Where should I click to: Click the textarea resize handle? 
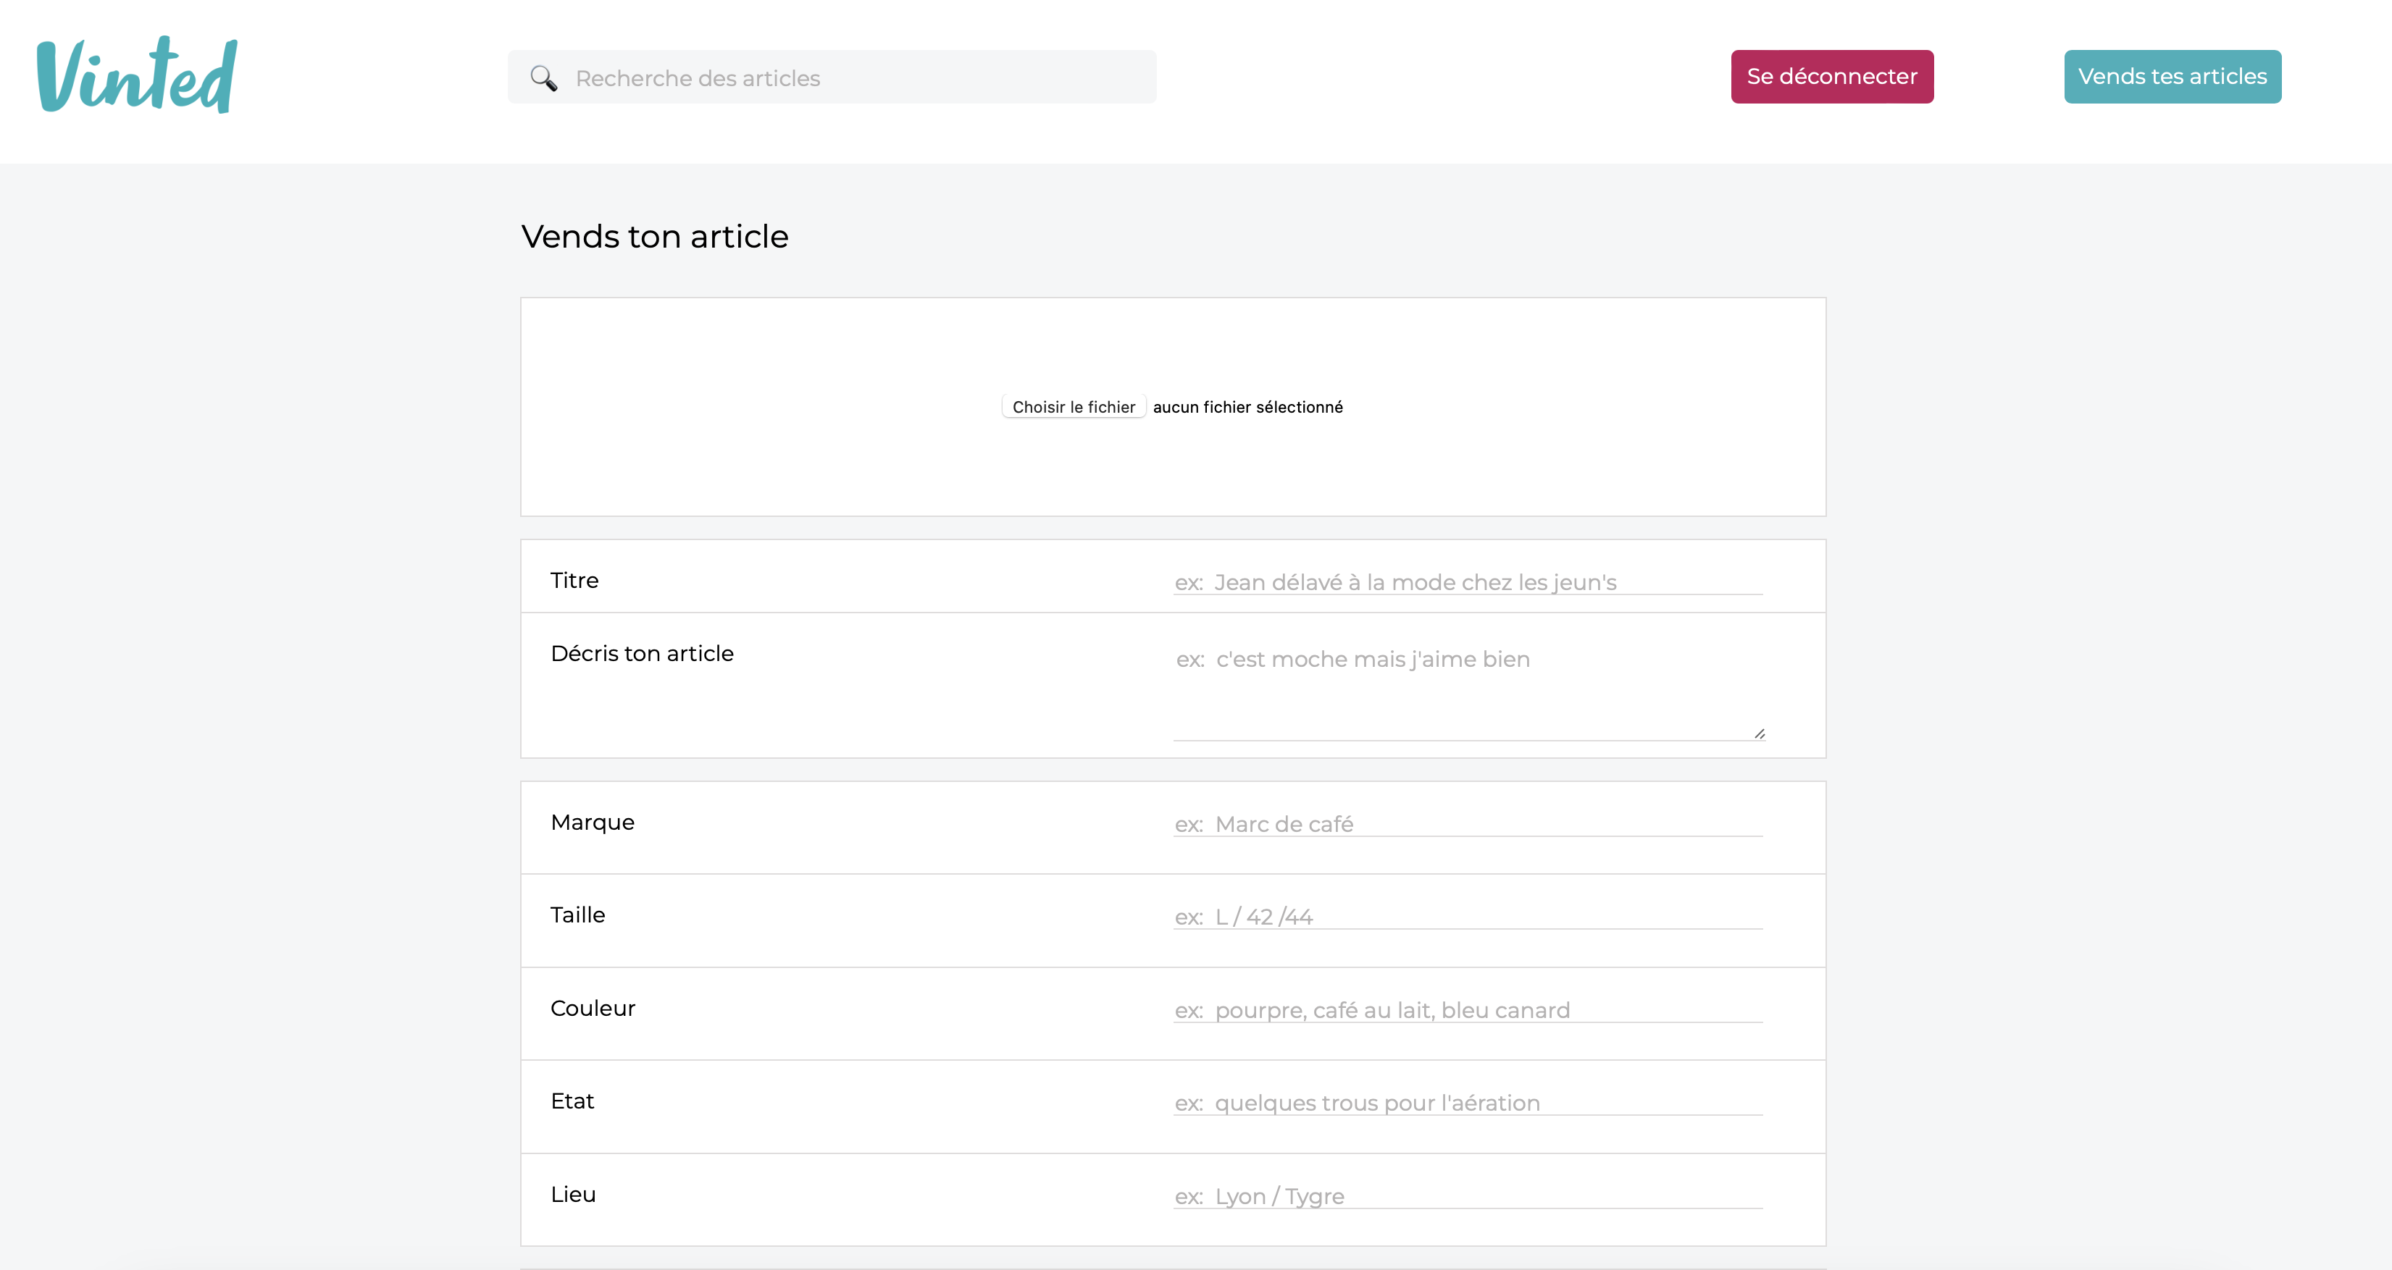tap(1760, 733)
